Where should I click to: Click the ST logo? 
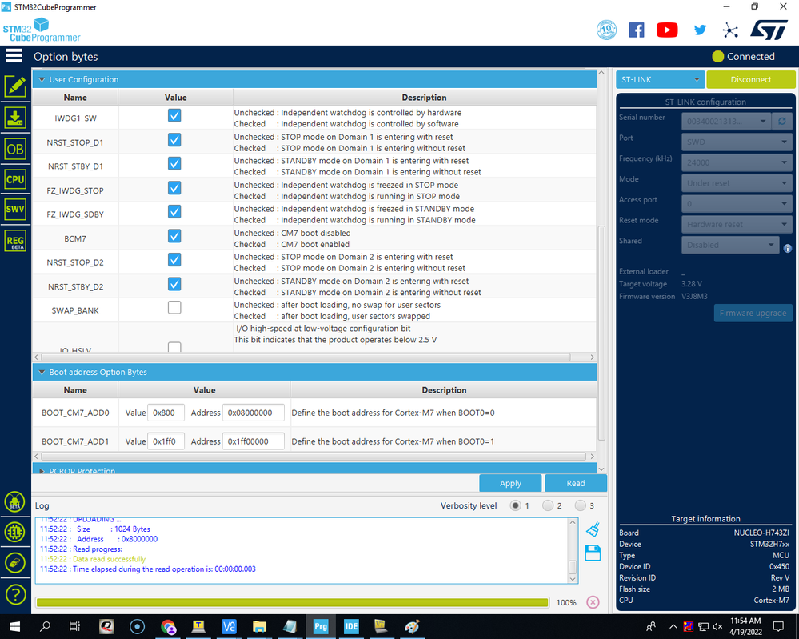[769, 30]
